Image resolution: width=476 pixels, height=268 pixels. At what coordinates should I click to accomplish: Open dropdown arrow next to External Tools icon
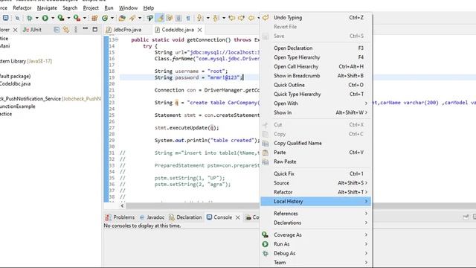click(x=84, y=18)
